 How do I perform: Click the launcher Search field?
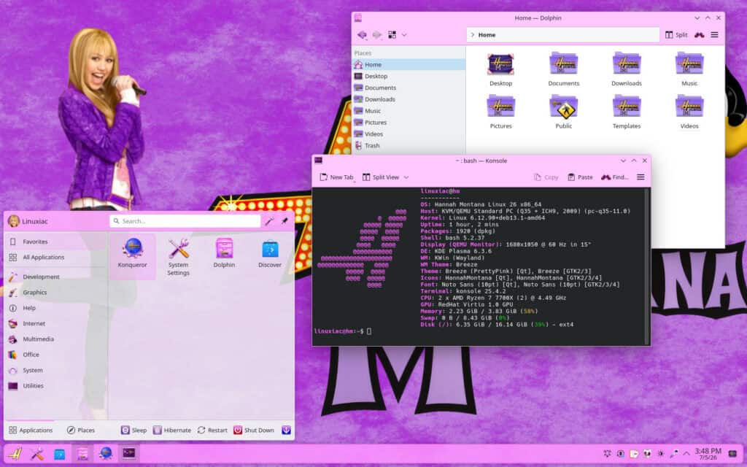[185, 221]
